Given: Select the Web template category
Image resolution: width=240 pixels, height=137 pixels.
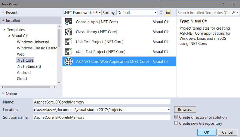Looking at the screenshot, I should click(x=21, y=54).
